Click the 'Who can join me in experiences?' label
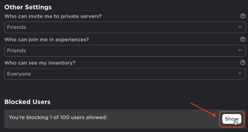This screenshot has height=132, width=248. coord(47,40)
